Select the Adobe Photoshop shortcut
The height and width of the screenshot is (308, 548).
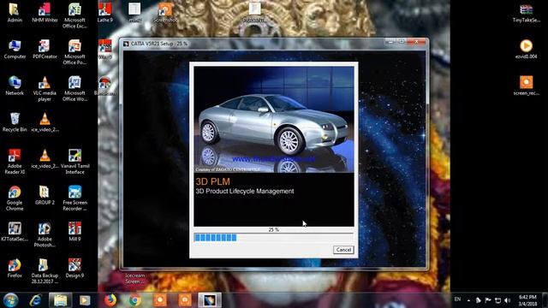(45, 234)
